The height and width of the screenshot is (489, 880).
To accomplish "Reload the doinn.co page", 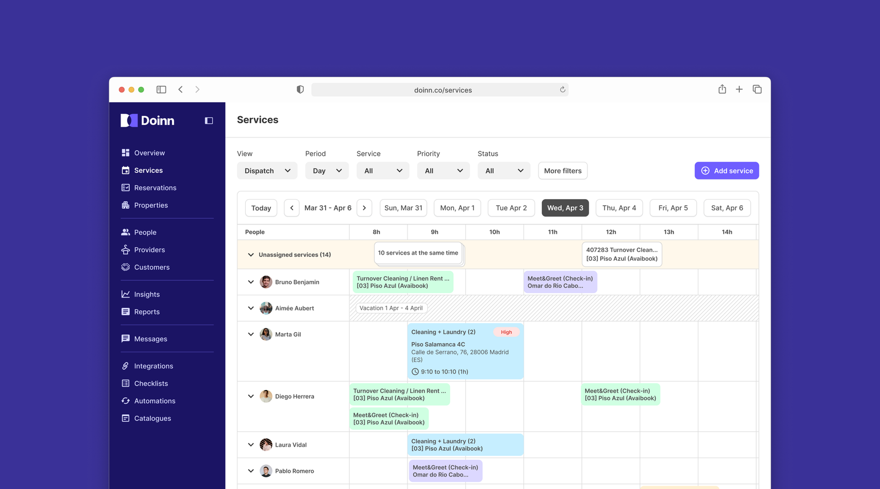I will coord(562,90).
